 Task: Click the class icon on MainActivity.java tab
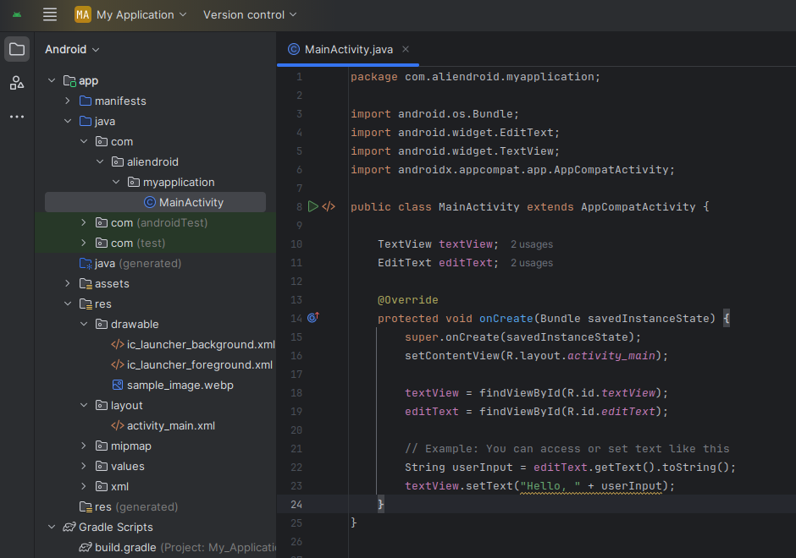click(x=294, y=49)
